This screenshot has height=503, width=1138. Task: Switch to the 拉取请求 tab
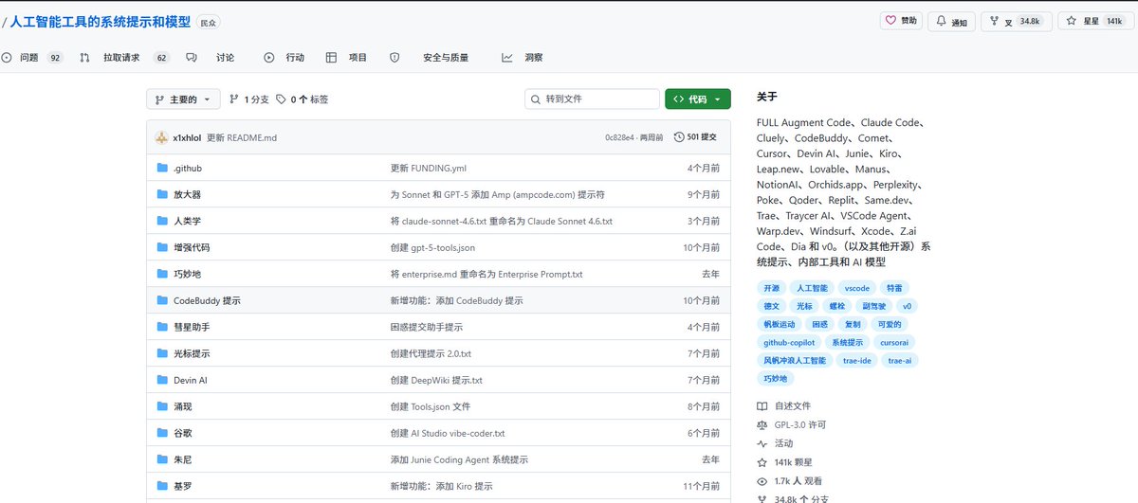coord(123,58)
